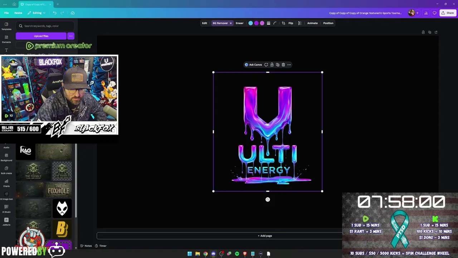This screenshot has height=258, width=458.
Task: Select THE FOXHOLE gold text thumbnail
Action: (x=58, y=190)
